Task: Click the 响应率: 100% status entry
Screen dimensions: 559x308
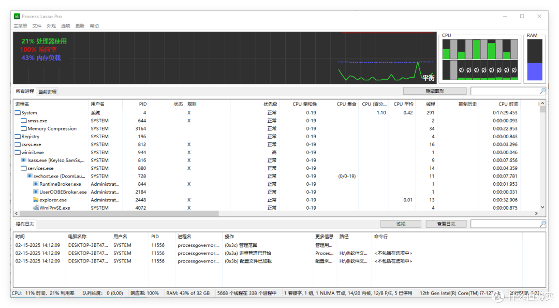Action: pos(144,293)
